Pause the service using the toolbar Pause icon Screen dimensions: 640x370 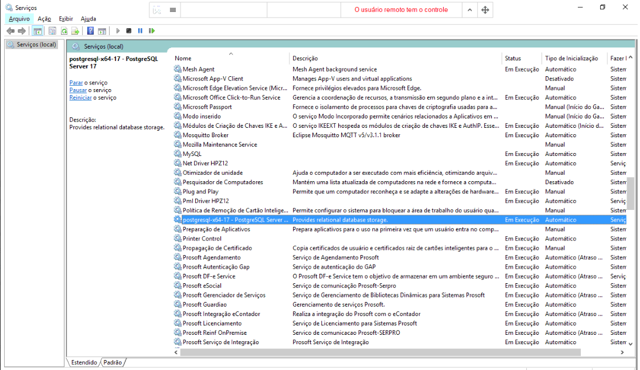coord(140,30)
